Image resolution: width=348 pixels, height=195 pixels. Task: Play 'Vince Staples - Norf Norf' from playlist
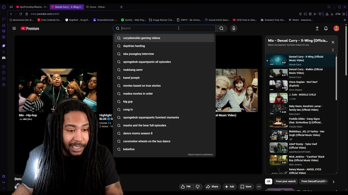point(300,86)
